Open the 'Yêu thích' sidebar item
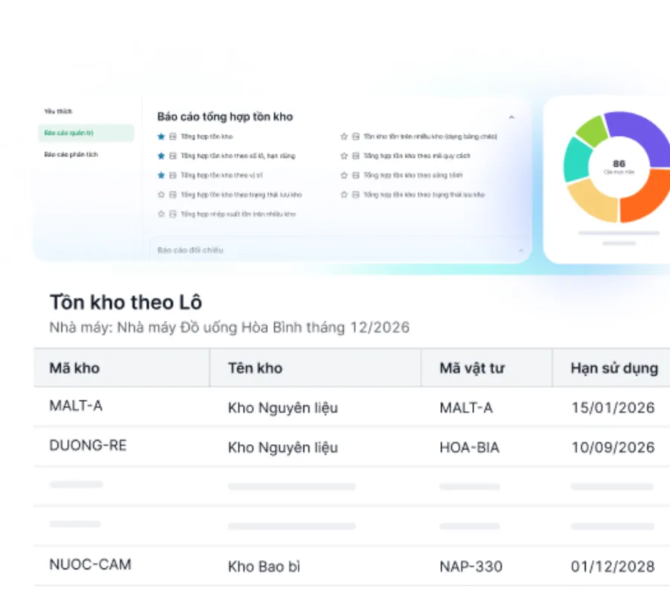The image size is (670, 595). coord(58,112)
